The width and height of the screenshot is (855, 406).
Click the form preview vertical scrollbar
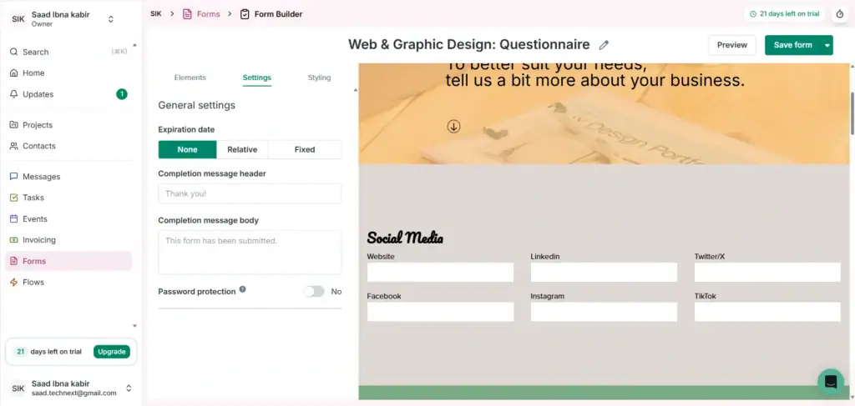(x=852, y=113)
